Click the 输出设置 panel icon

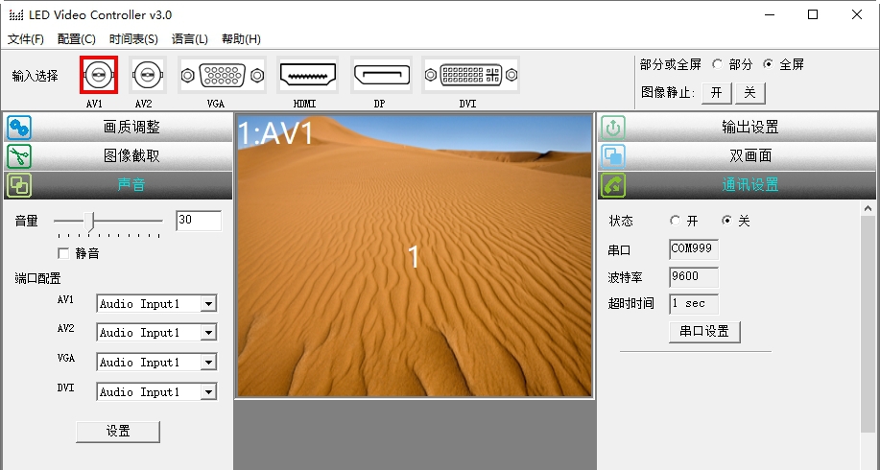pyautogui.click(x=613, y=128)
